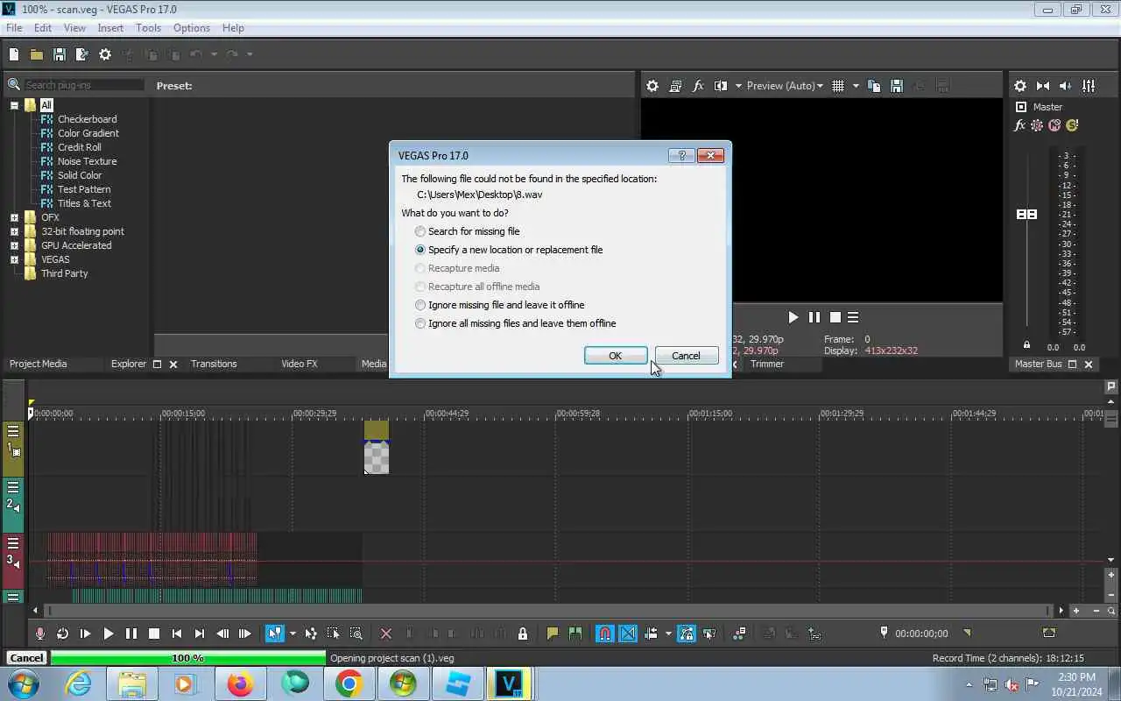The image size is (1121, 701).
Task: Toggle Loop Playback in transport bar
Action: pos(62,634)
